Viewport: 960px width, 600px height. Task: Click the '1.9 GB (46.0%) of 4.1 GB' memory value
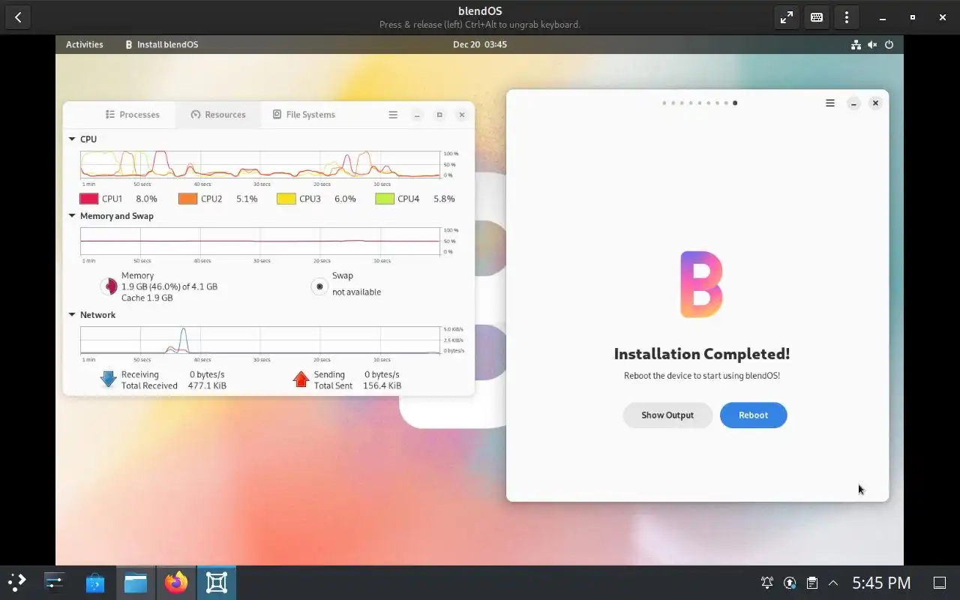(169, 286)
